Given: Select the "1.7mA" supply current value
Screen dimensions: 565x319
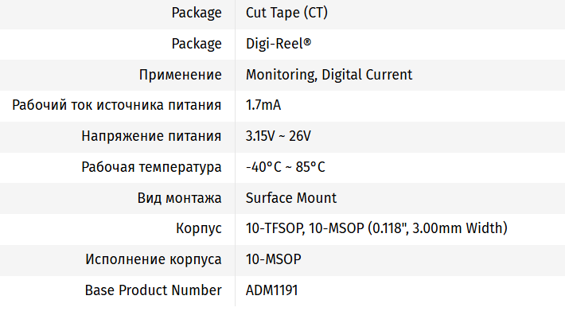Looking at the screenshot, I should tap(263, 105).
